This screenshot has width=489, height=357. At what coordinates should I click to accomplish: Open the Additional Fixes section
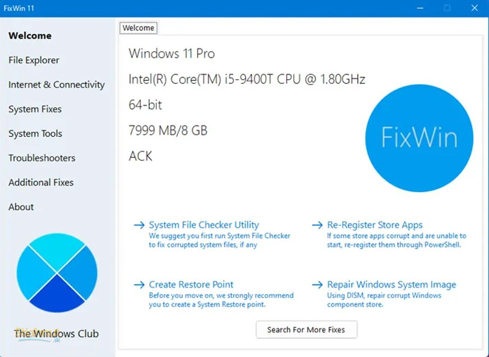(40, 182)
